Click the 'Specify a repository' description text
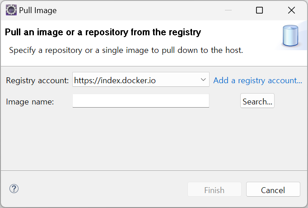The width and height of the screenshot is (308, 208). coord(126,50)
